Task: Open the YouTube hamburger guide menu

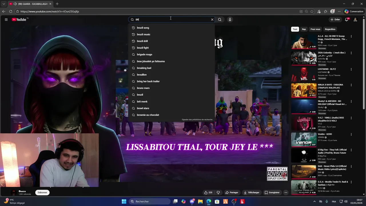Action: [6, 19]
